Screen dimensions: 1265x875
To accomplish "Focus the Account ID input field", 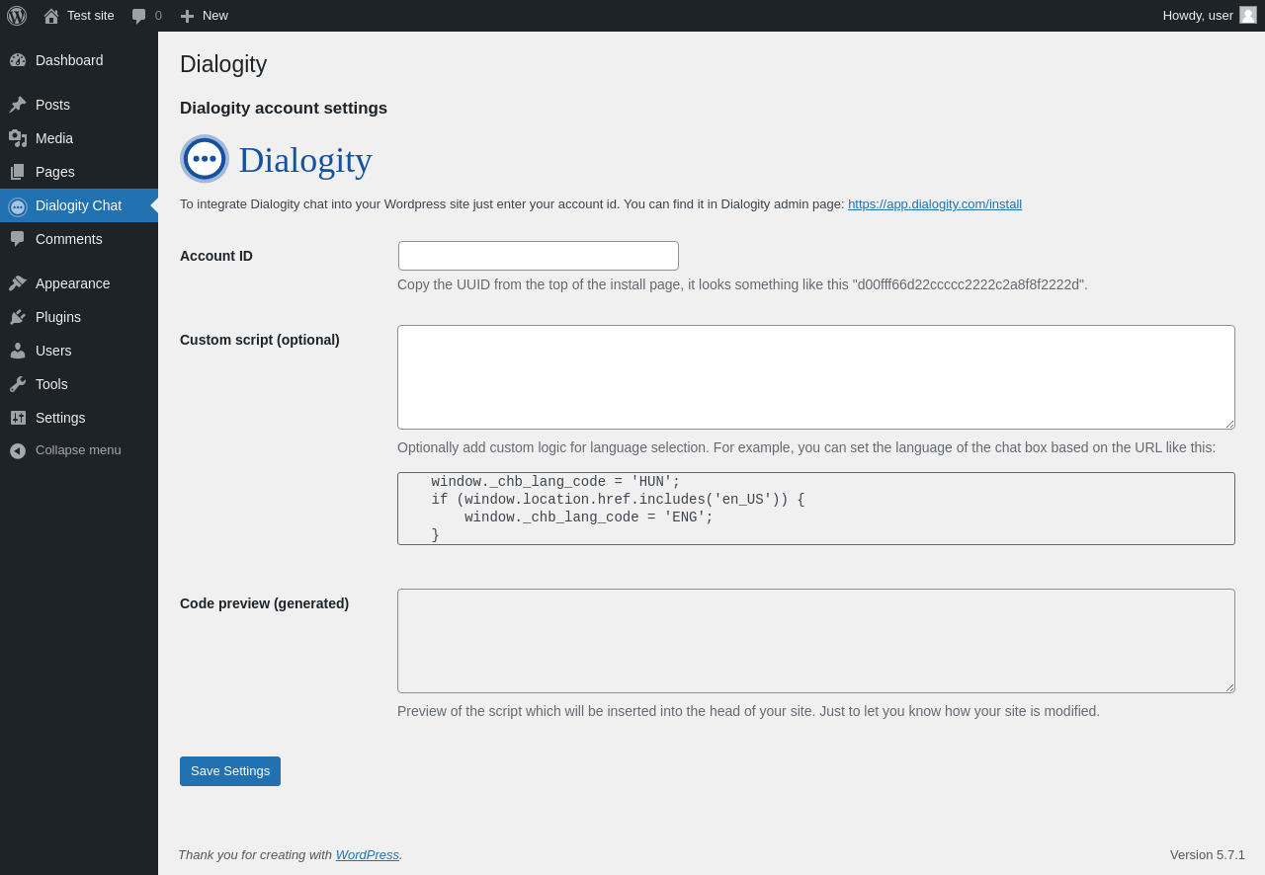I will [x=539, y=256].
